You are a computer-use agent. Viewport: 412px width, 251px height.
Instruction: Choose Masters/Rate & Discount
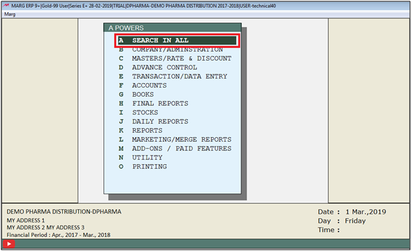click(x=175, y=58)
